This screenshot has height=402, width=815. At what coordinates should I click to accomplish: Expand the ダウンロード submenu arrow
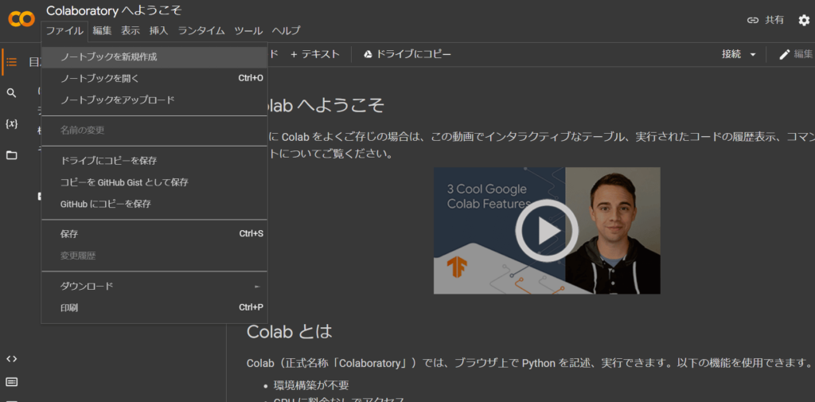coord(257,287)
